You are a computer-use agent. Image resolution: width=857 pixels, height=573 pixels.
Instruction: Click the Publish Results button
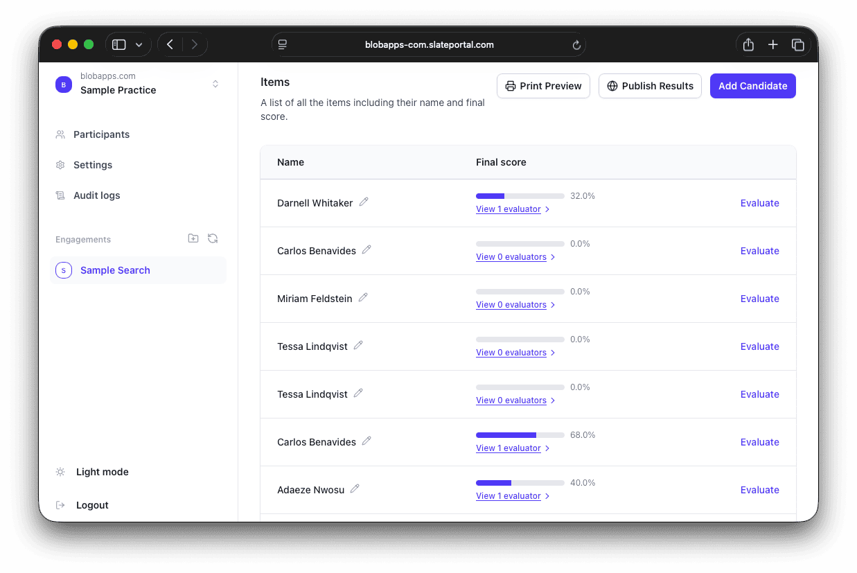pos(650,86)
